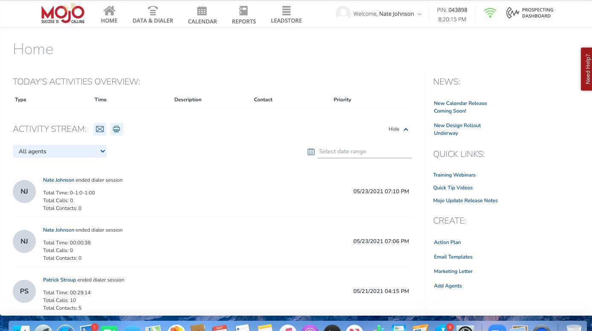The height and width of the screenshot is (331, 592).
Task: Click the NJ avatar for 07:06 PM session
Action: pyautogui.click(x=24, y=241)
